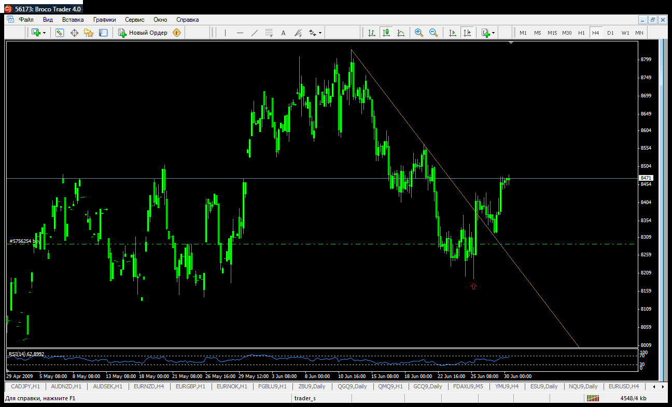Switch to GCQ9,Daily chart tab

tap(428, 386)
